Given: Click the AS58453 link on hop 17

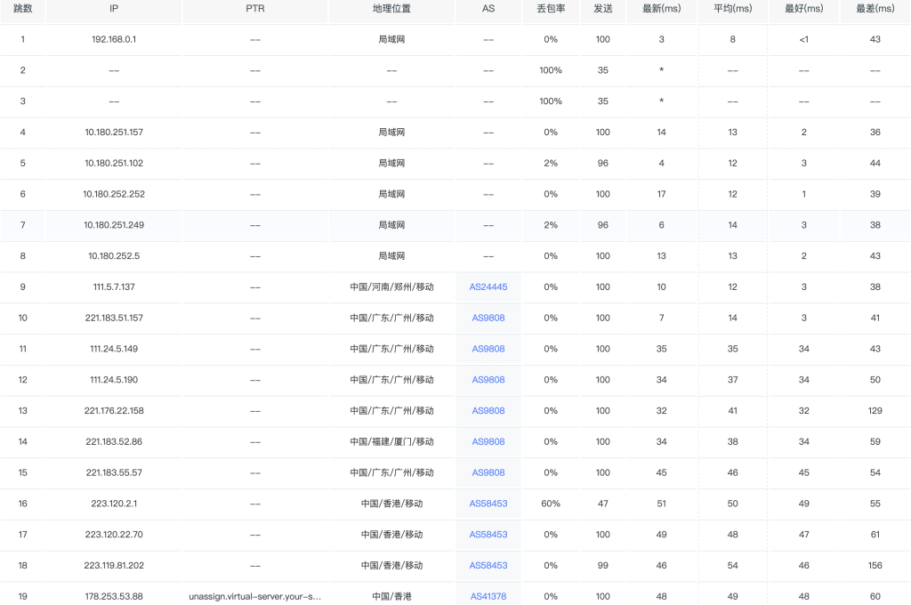Looking at the screenshot, I should pyautogui.click(x=487, y=534).
